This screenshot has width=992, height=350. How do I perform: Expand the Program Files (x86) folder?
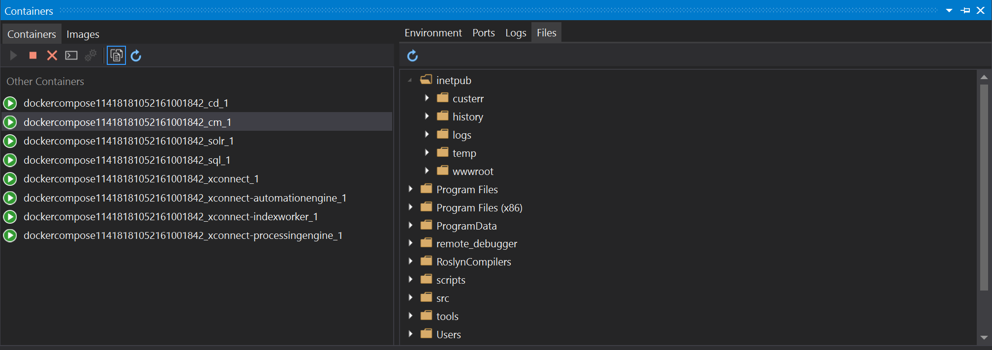coord(410,207)
